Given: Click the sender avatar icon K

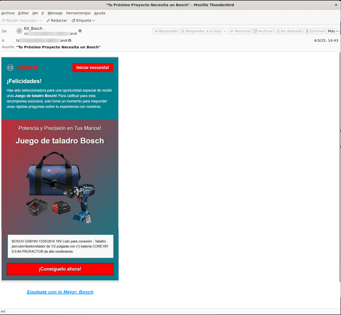Looking at the screenshot, I should click(x=20, y=31).
